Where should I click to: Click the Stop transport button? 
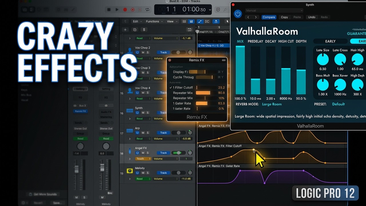pyautogui.click(x=109, y=9)
